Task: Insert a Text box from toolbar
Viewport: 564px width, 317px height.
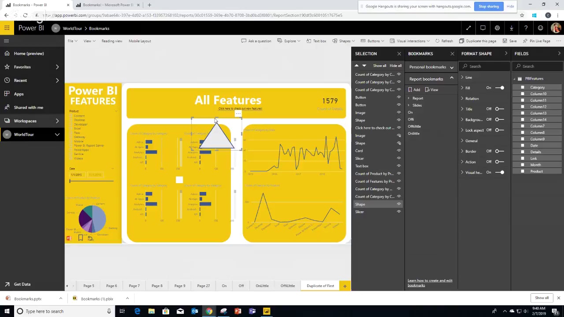Action: [x=316, y=41]
